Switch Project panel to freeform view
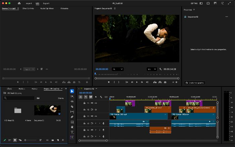 (x=20, y=140)
